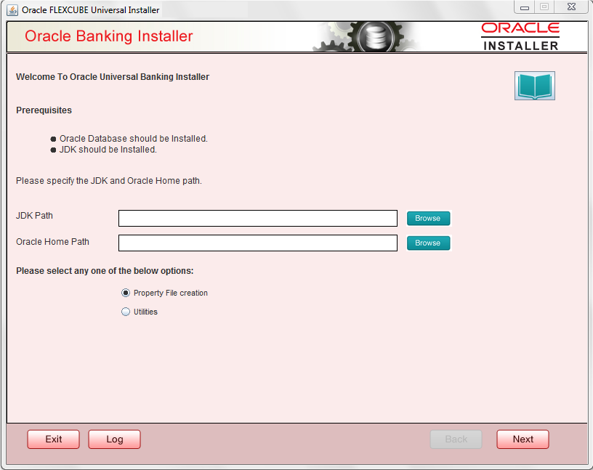Viewport: 593px width, 470px height.
Task: Click 'Welcome To Oracle Universal Banking Installer' text
Action: tap(113, 77)
